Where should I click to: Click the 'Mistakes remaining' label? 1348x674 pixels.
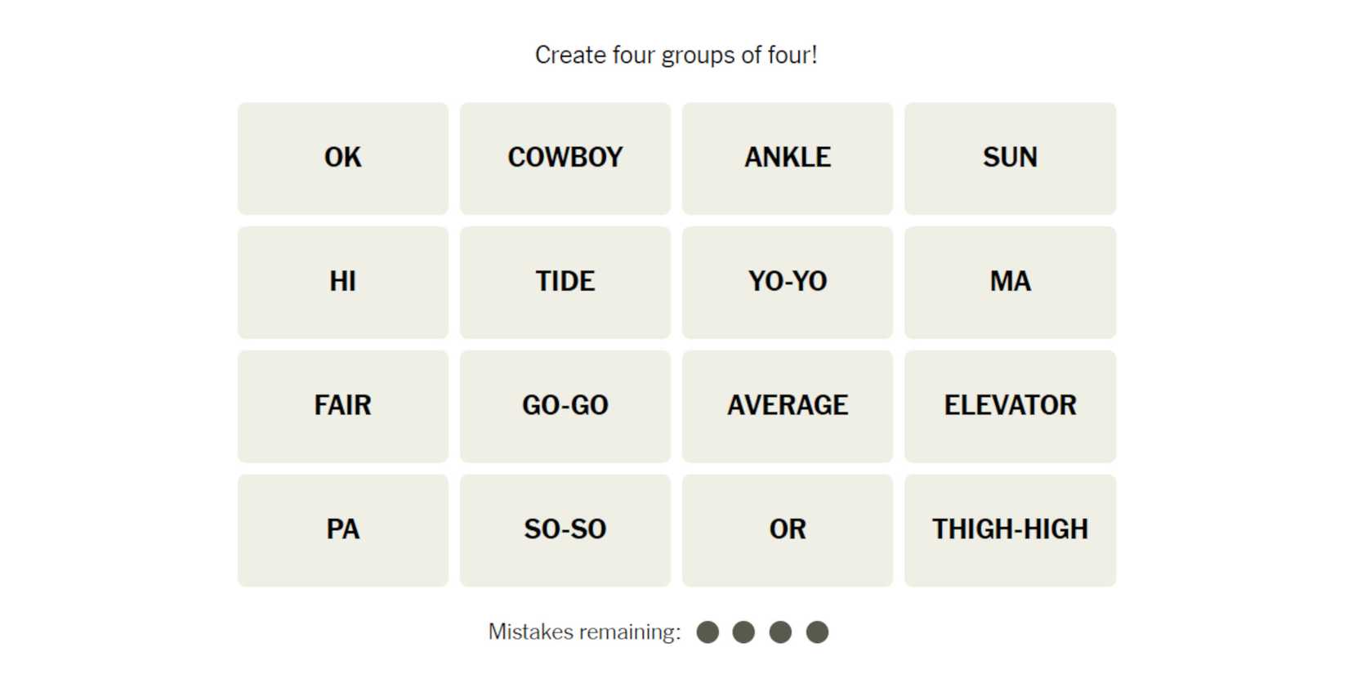pos(584,632)
